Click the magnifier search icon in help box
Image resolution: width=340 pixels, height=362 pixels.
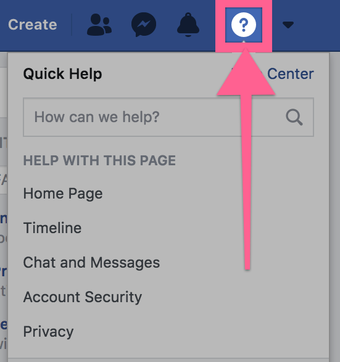[x=294, y=117]
